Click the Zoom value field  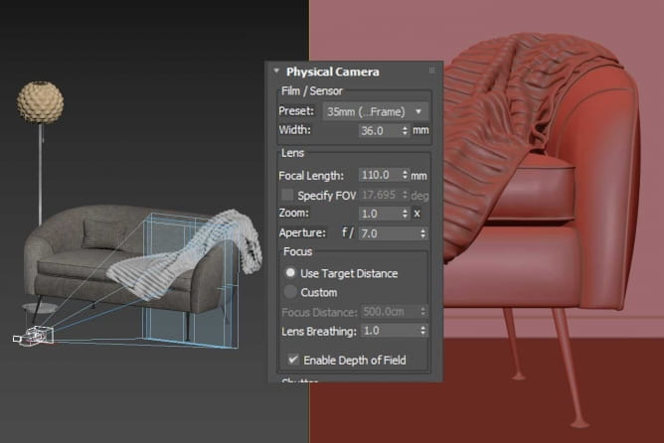(379, 214)
